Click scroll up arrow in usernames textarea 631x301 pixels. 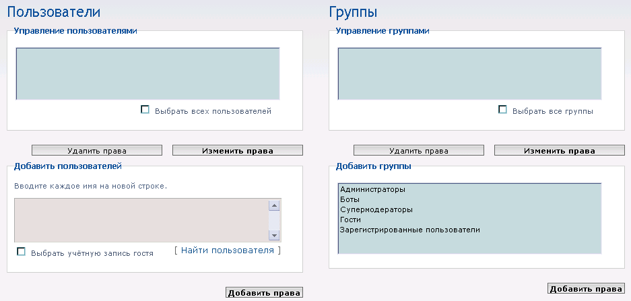click(x=274, y=205)
